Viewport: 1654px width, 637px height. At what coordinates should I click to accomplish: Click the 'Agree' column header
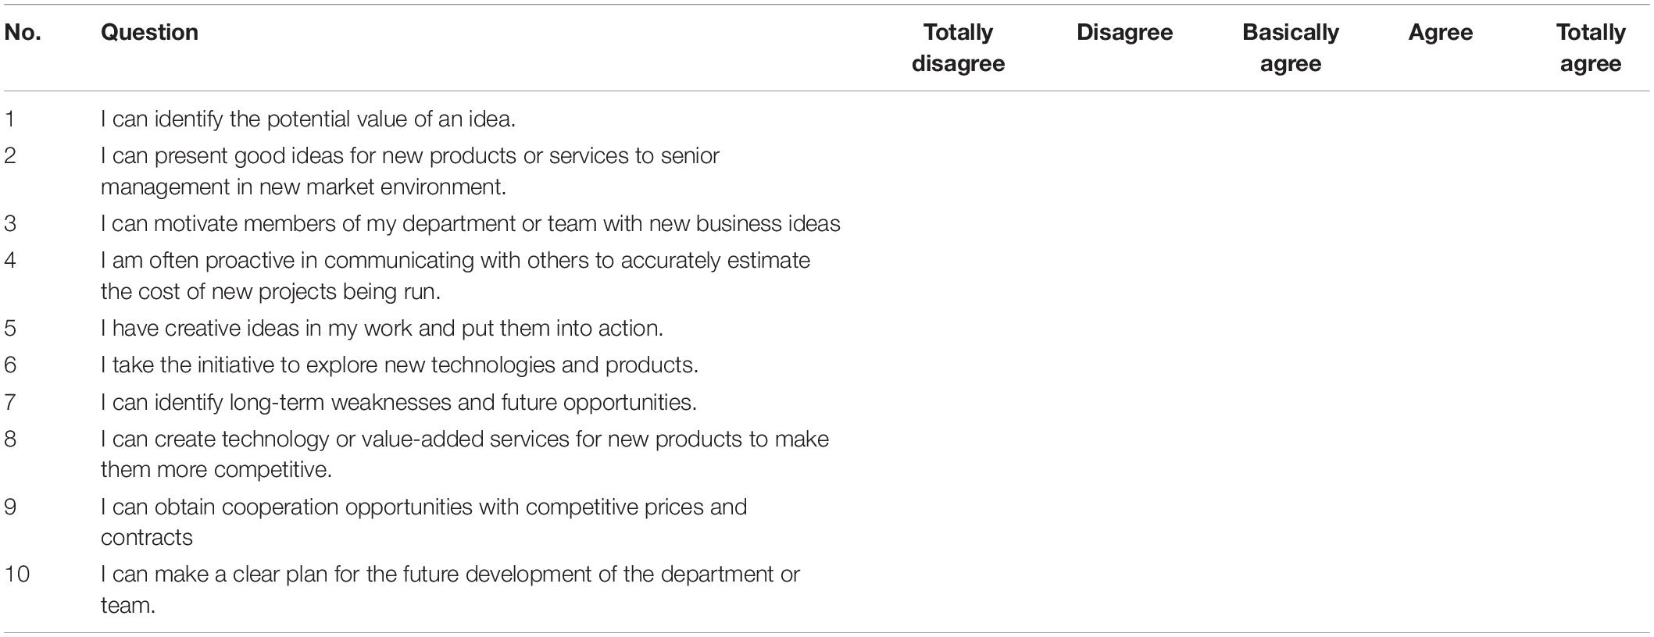(1440, 32)
